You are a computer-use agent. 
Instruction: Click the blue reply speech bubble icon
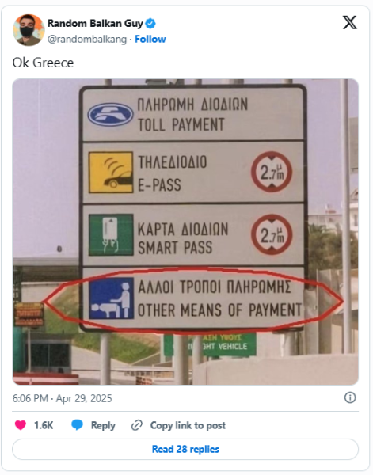pos(77,425)
